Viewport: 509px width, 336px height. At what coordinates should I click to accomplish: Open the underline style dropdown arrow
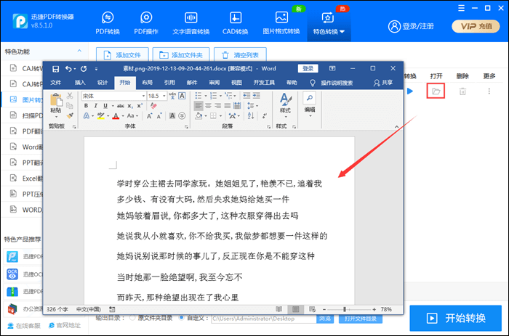pos(113,106)
